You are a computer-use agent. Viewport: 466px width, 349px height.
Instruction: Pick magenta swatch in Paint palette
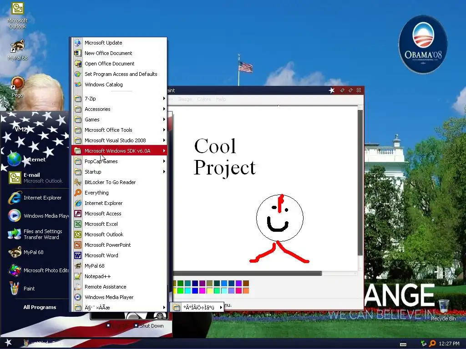click(203, 290)
